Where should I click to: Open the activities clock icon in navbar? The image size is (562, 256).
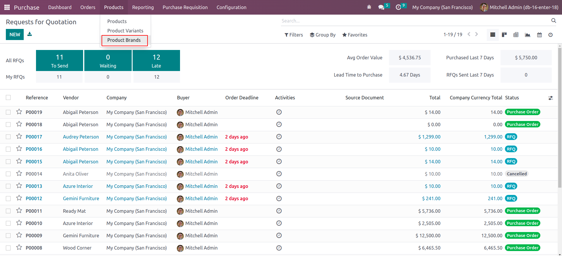[x=398, y=7]
